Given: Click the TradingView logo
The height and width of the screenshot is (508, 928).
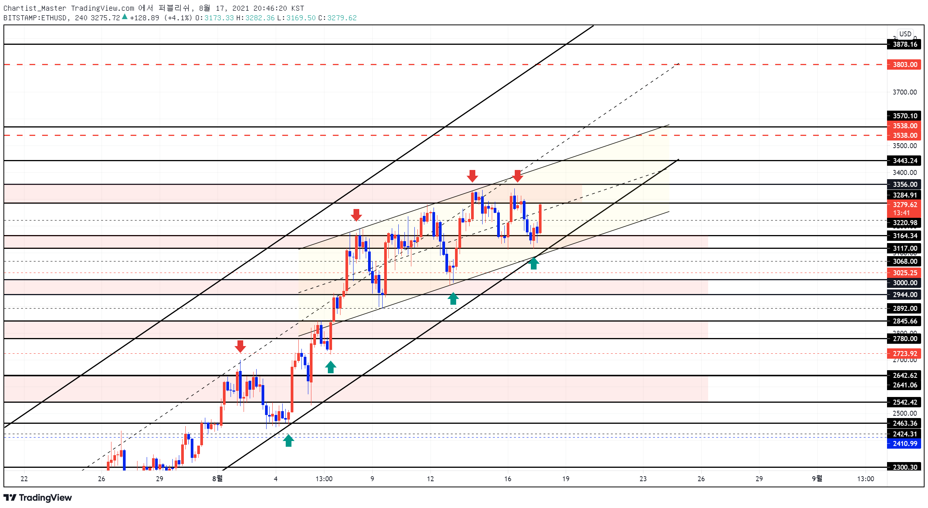Looking at the screenshot, I should pos(38,497).
